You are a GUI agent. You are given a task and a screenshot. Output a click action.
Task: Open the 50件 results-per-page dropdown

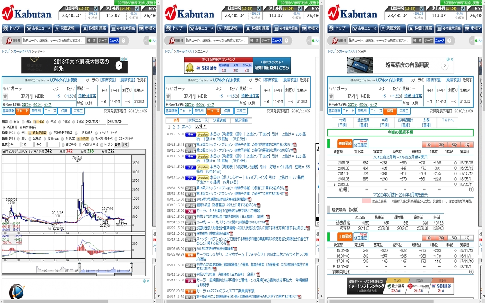coord(201,126)
